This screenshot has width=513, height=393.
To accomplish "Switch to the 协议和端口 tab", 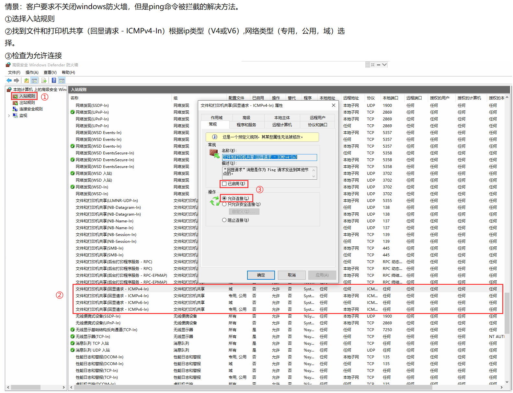I will (317, 125).
